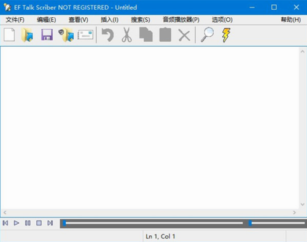
Task: Click the vertical scrollbar down arrow
Action: pos(303,205)
